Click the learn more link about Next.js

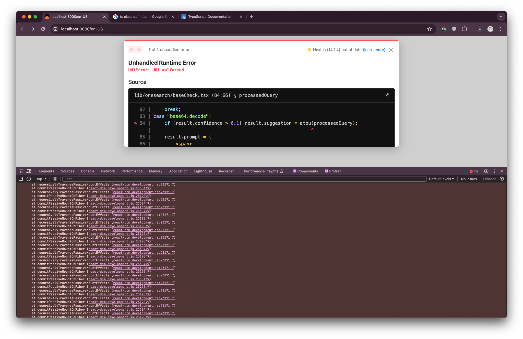tap(374, 50)
